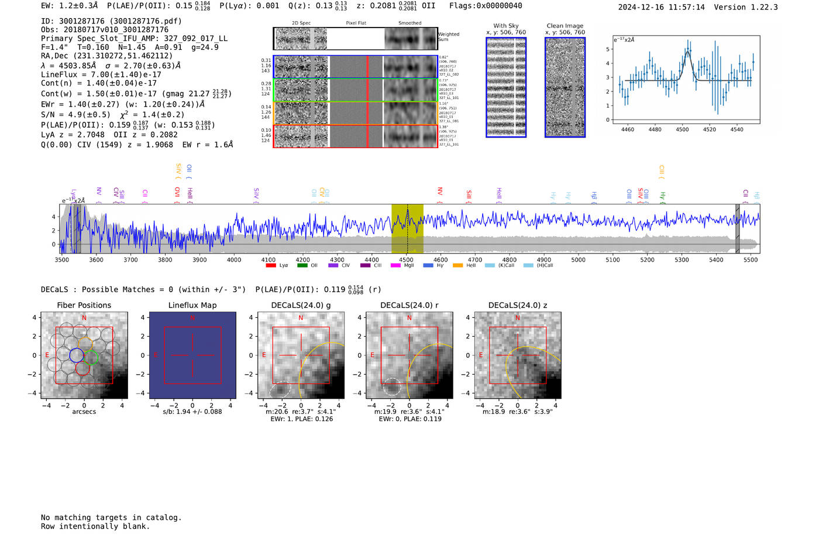Click the blue fiber circle in Fiber Positions
Screen dimensions: 819x558
pos(76,355)
